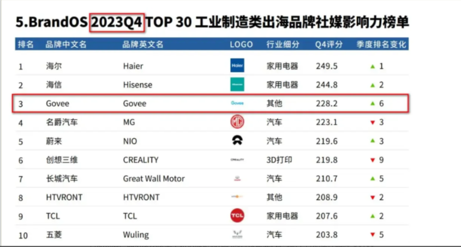
Task: Click the MG circular badge logo
Action: (237, 122)
